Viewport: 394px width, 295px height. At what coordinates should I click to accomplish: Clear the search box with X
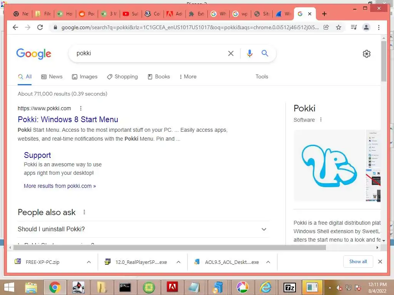pos(231,53)
